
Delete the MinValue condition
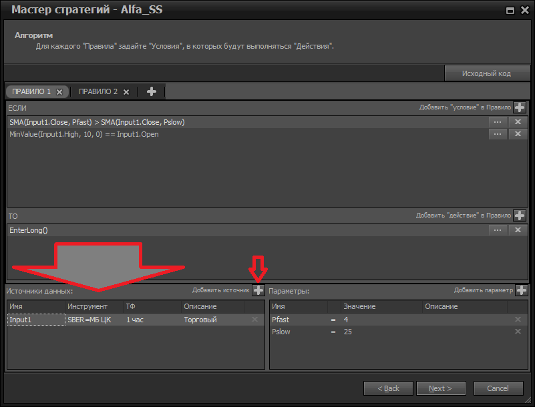[518, 134]
